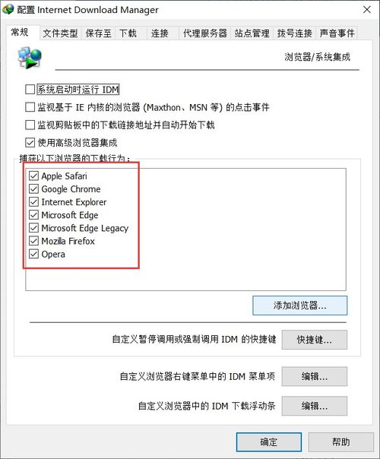Disable Mozilla Firefox capture
Screen dimensions: 380x459
click(x=33, y=241)
